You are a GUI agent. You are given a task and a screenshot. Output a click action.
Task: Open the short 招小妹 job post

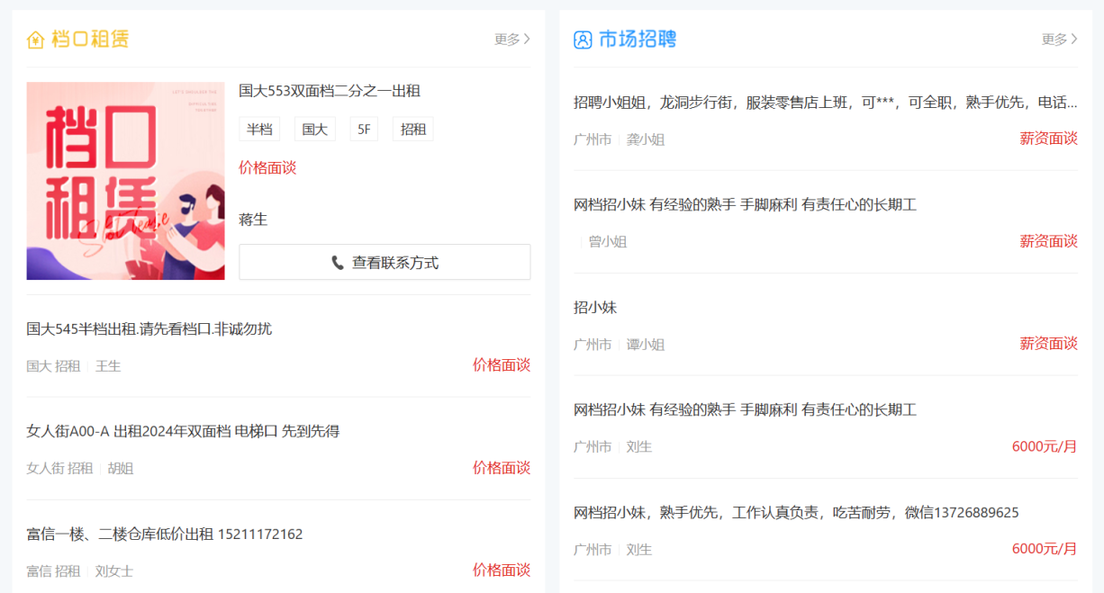(x=595, y=308)
